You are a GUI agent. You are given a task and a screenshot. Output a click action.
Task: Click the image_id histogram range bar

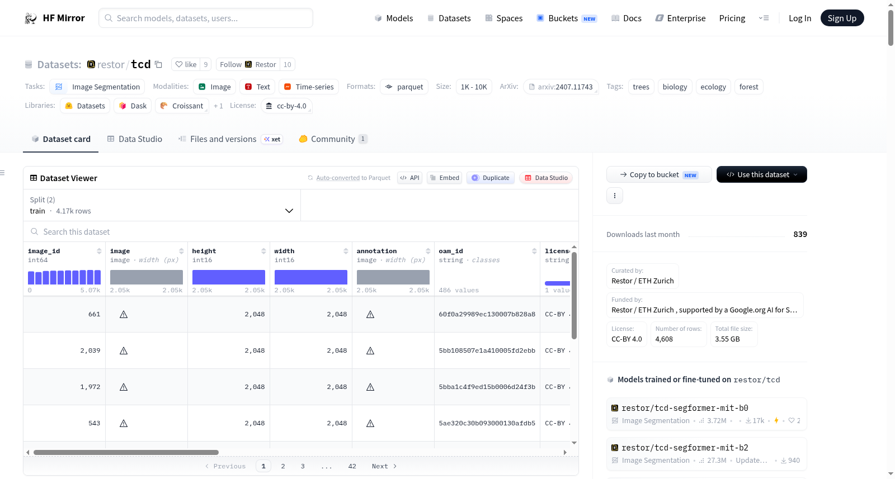coord(64,277)
